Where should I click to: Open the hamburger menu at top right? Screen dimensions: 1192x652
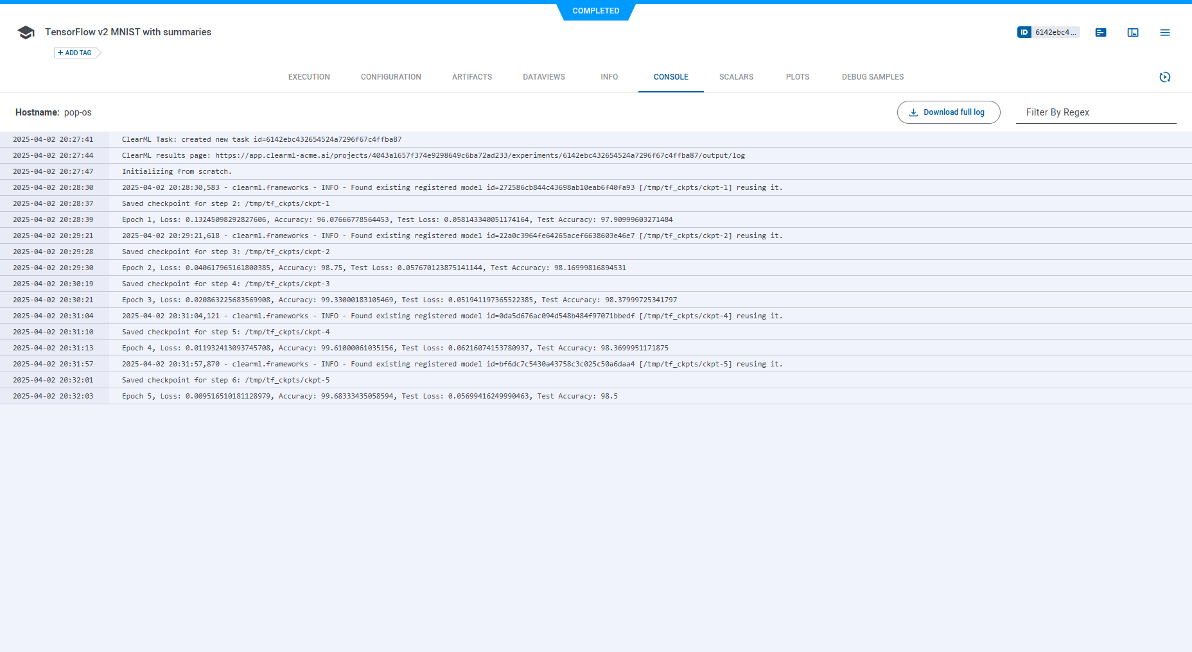click(x=1165, y=32)
